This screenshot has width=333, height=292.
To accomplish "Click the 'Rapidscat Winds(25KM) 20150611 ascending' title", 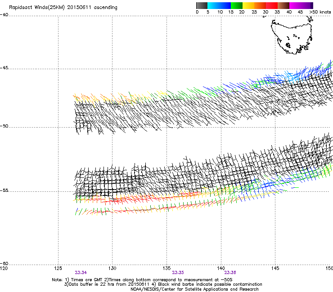I will pyautogui.click(x=63, y=8).
